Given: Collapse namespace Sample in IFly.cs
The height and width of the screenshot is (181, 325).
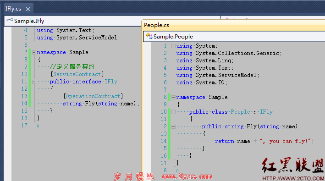Looking at the screenshot, I should [34, 52].
